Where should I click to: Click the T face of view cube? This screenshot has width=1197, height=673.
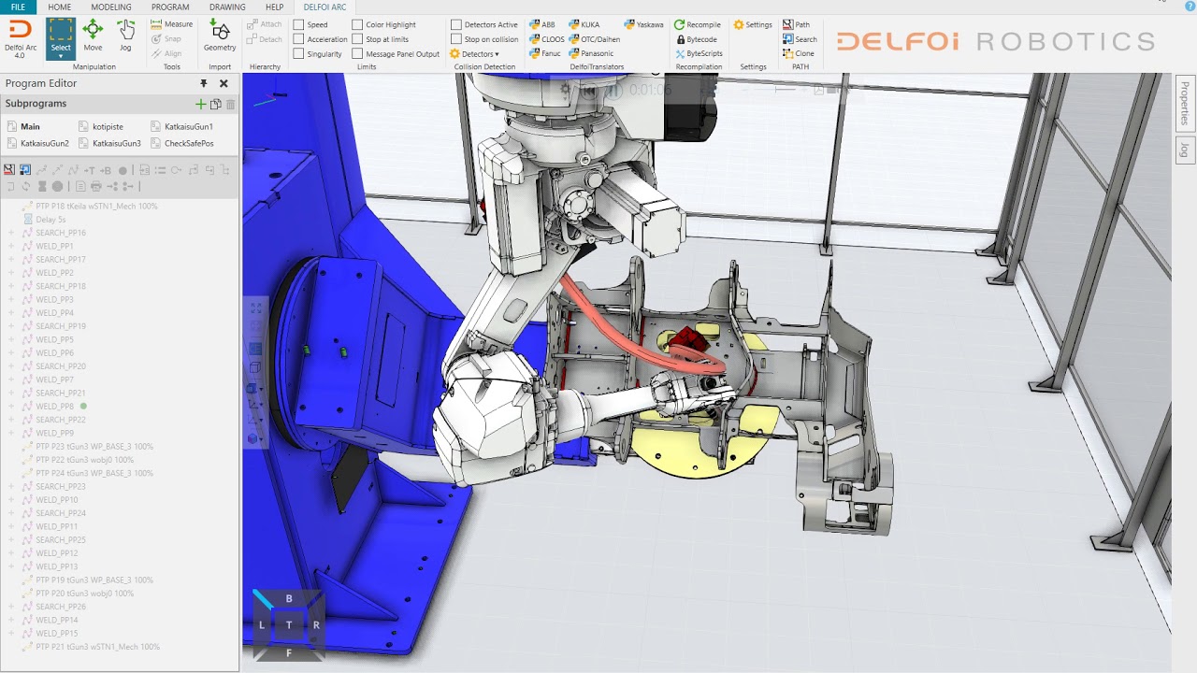click(288, 625)
